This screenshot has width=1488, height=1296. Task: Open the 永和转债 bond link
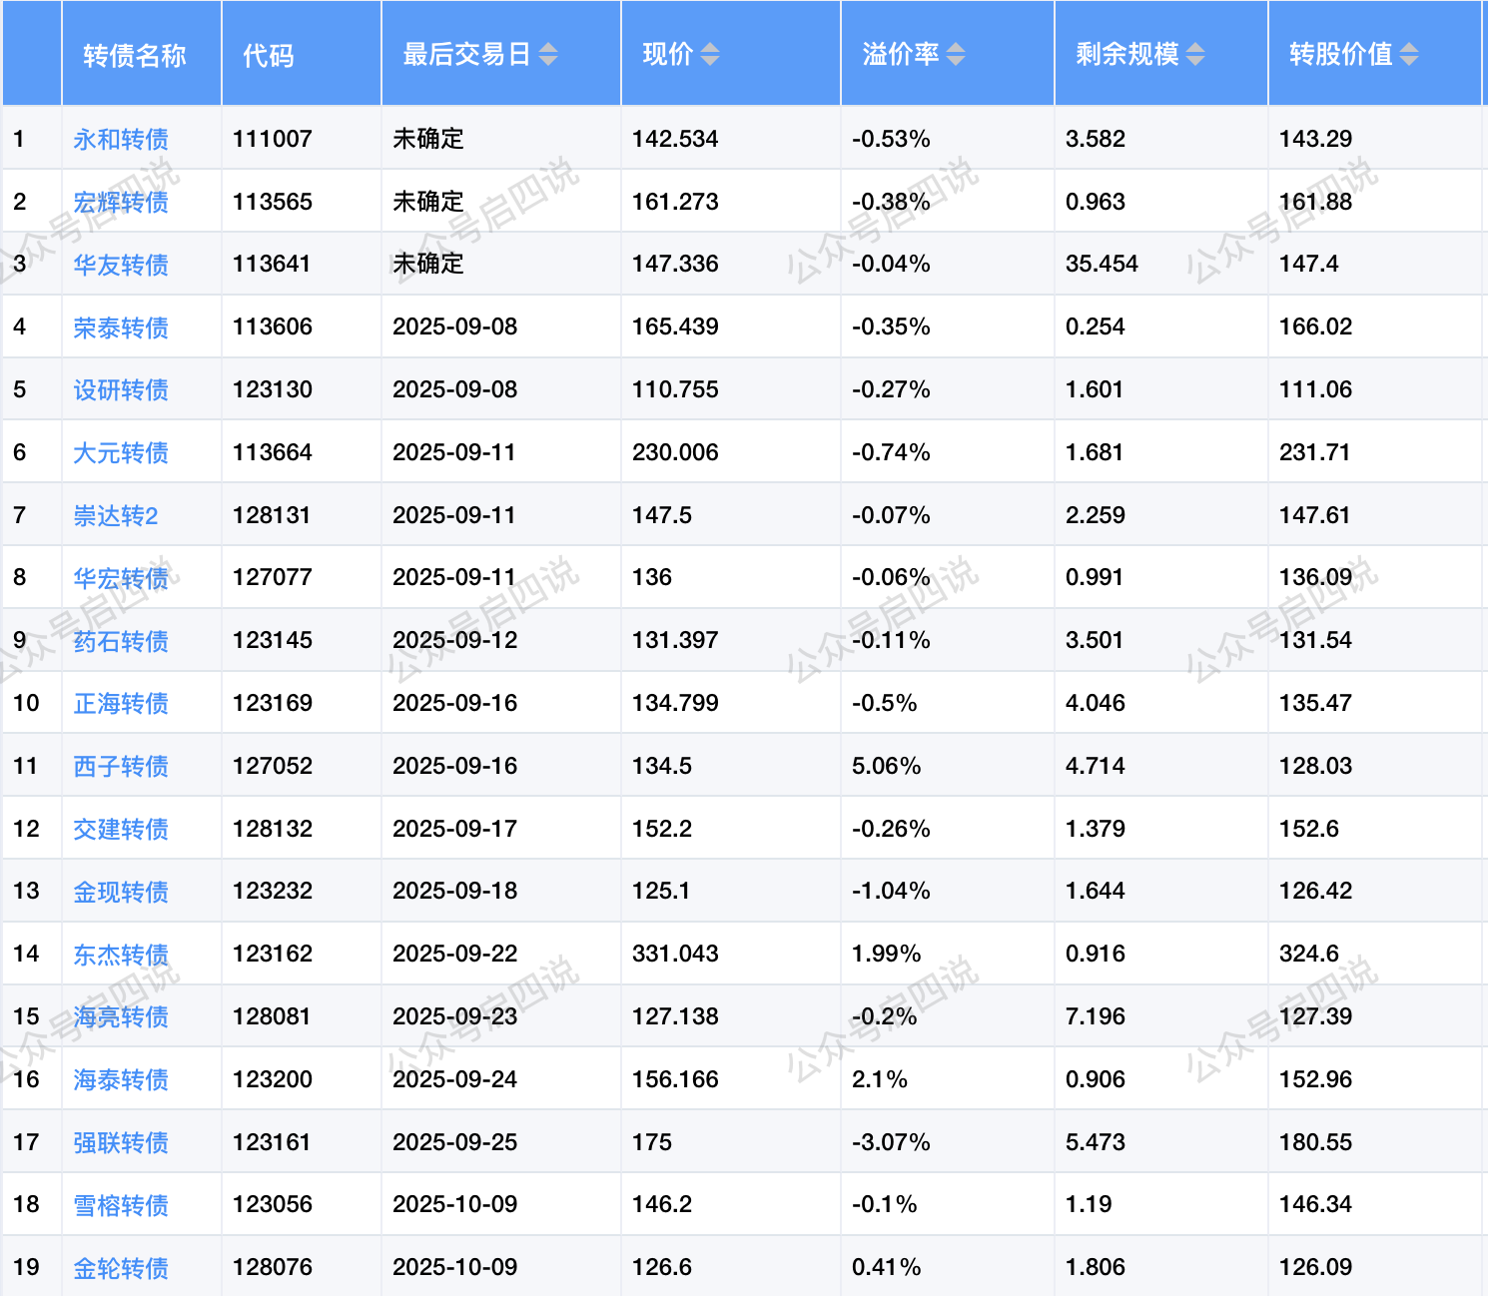pyautogui.click(x=121, y=140)
